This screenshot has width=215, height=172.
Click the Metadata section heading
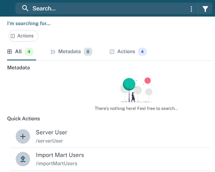click(x=18, y=68)
